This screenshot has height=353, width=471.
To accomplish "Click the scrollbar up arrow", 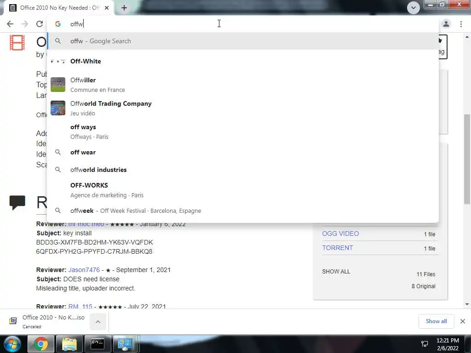I will 467,37.
